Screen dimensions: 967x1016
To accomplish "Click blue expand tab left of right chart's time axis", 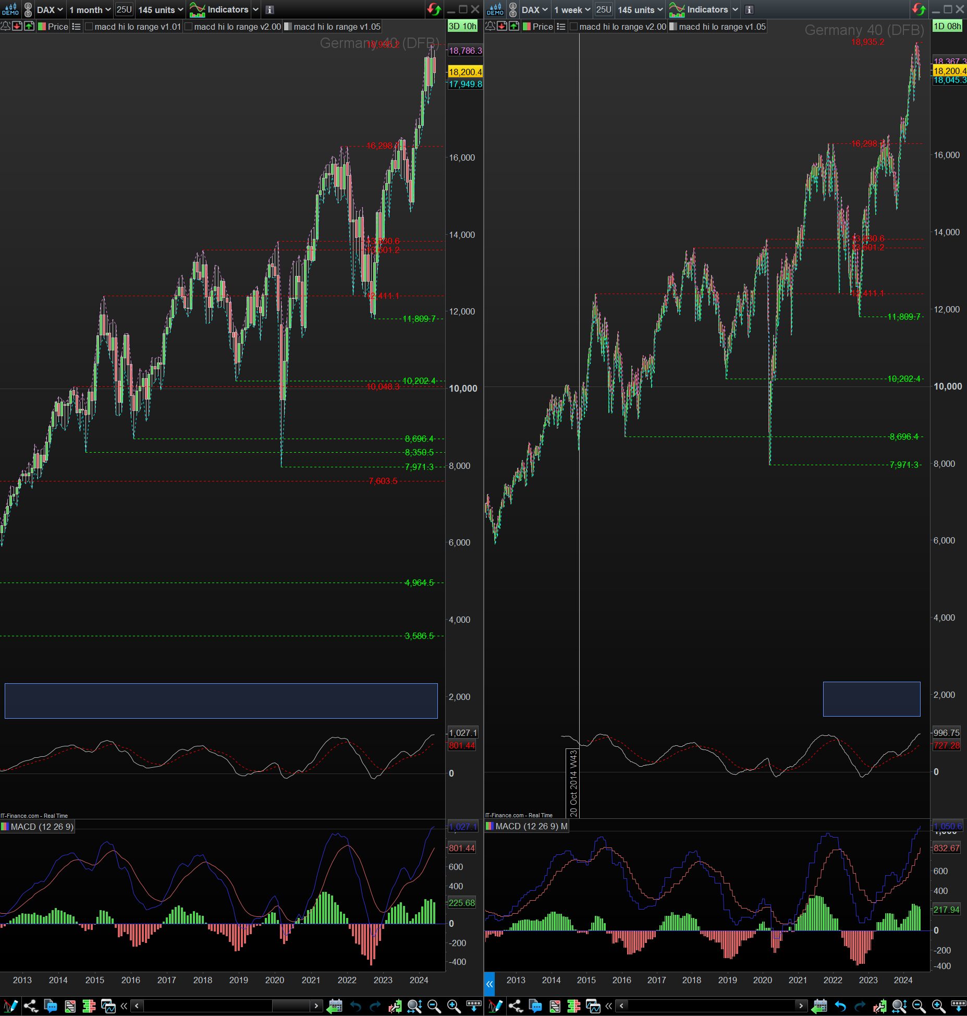I will tap(489, 984).
